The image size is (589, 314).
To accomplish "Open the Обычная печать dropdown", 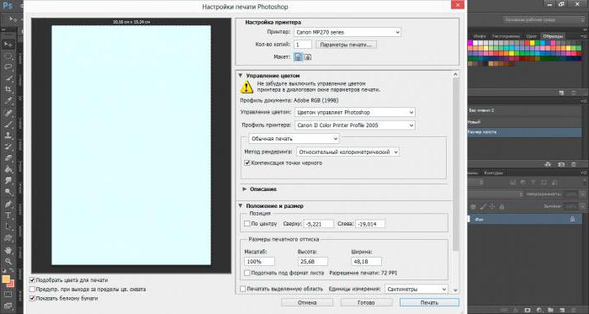I will [x=294, y=139].
